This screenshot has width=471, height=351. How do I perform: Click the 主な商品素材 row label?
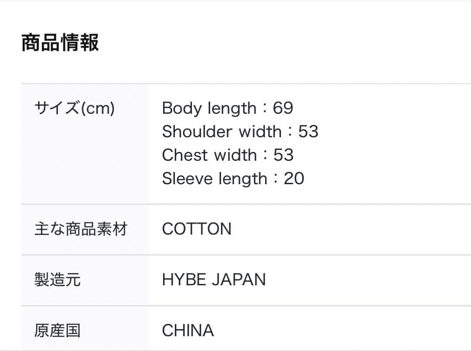(x=81, y=229)
